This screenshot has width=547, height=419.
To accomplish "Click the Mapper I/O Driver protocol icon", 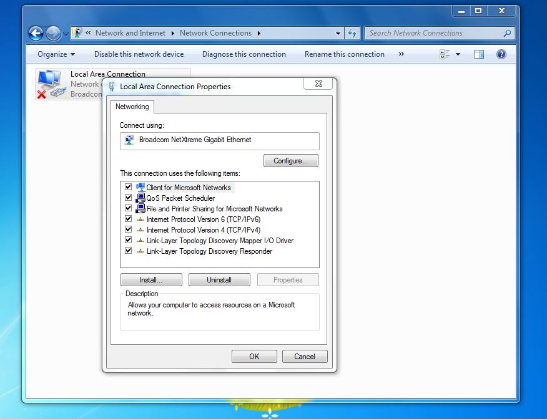I will (x=140, y=241).
